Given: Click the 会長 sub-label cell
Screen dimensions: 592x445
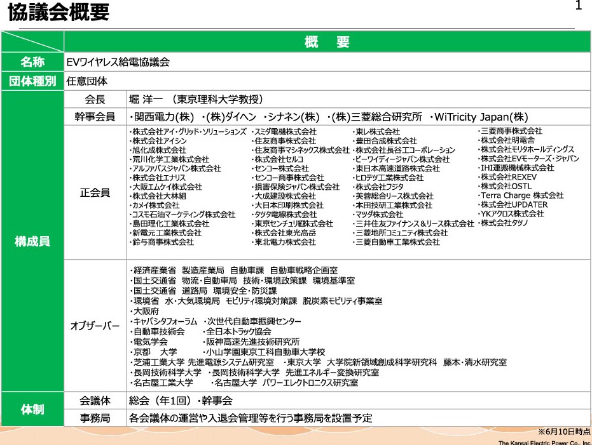Looking at the screenshot, I should click(95, 100).
